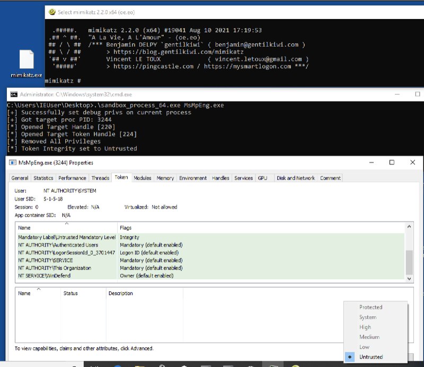Sort privileges by Status column header
Screen dimensions: 424x367
[x=83, y=293]
